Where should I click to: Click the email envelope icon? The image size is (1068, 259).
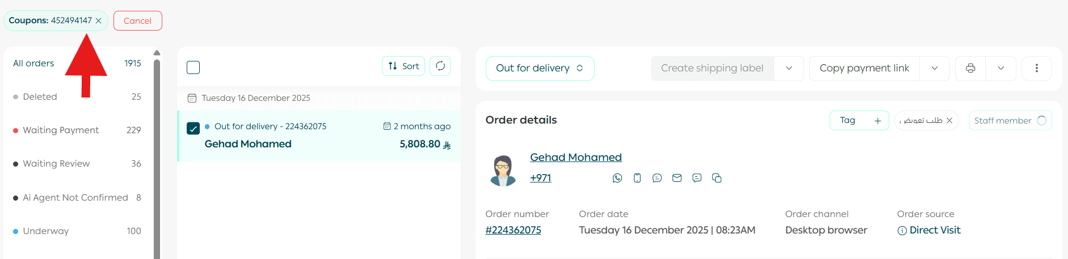[677, 178]
